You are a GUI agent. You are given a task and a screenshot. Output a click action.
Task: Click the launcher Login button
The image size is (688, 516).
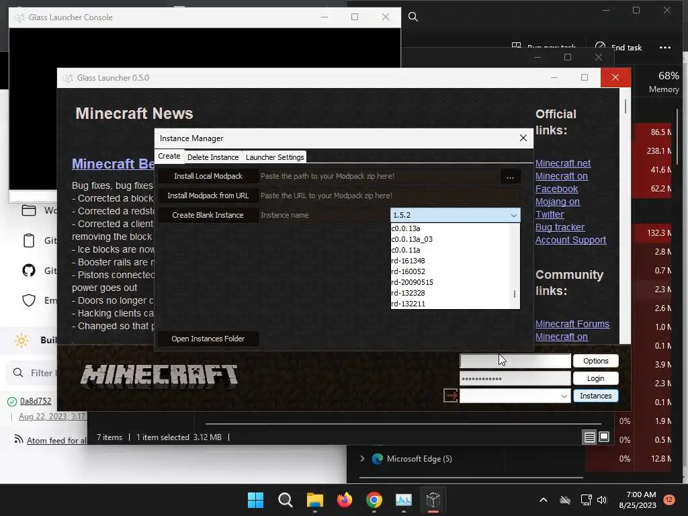click(x=595, y=378)
